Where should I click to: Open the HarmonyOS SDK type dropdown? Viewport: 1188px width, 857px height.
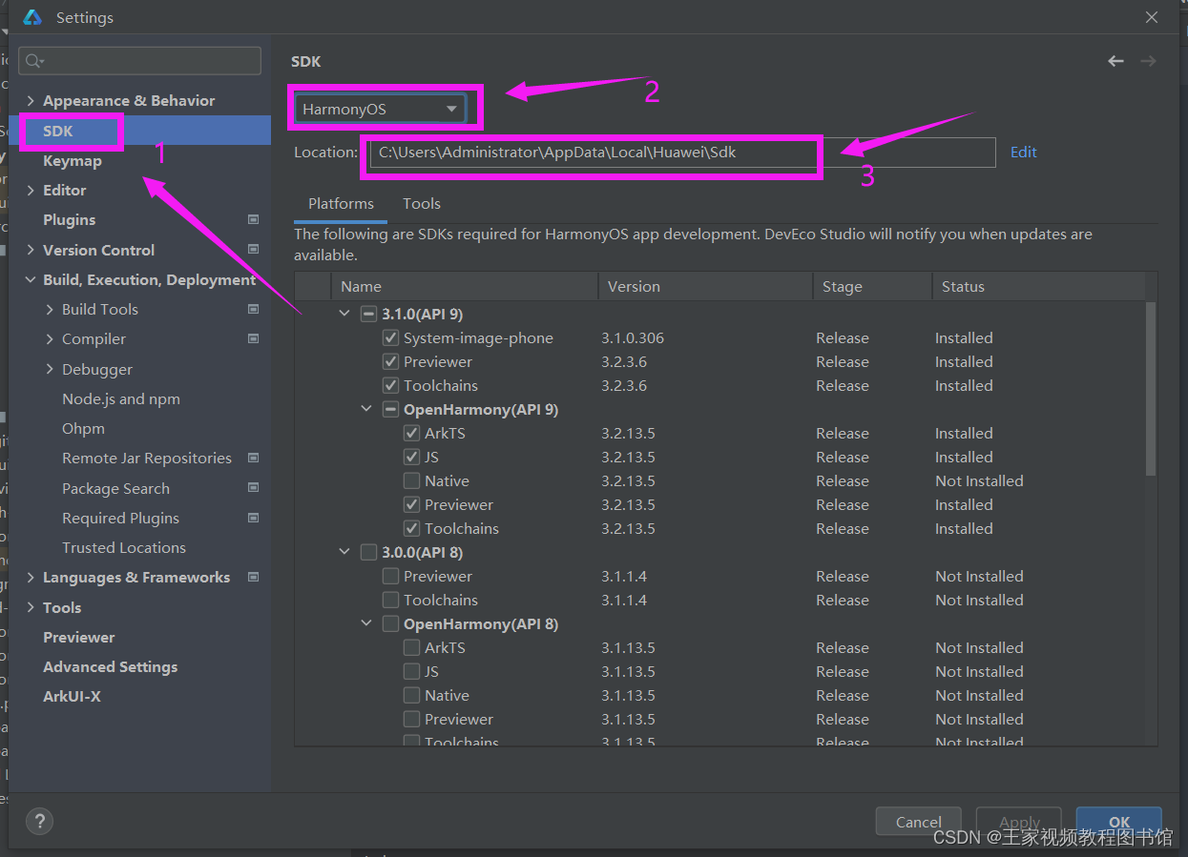[381, 109]
